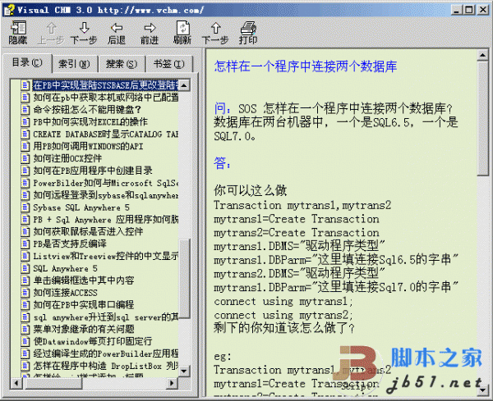Click the Visual CHM title bar icon
The image size is (493, 401).
pyautogui.click(x=9, y=10)
